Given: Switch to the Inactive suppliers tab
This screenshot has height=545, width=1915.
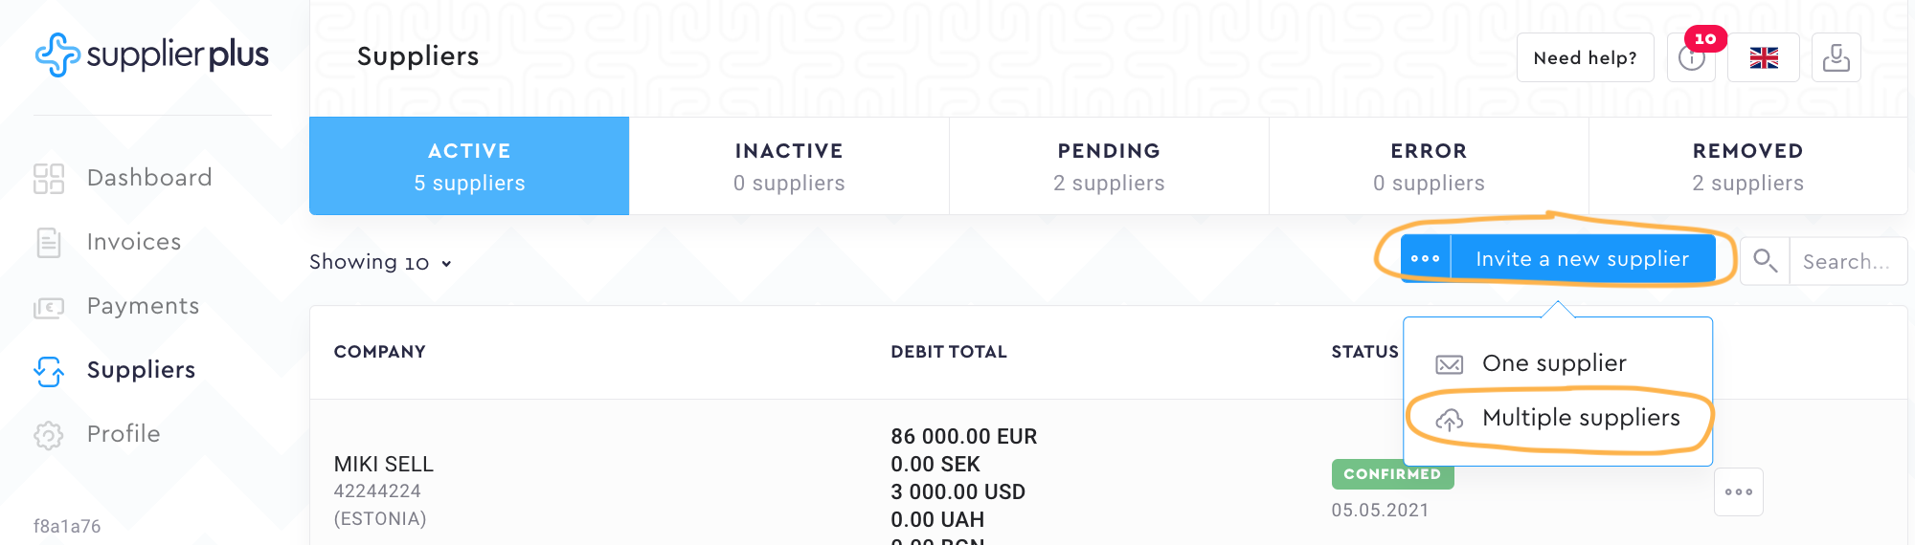Looking at the screenshot, I should click(x=789, y=166).
